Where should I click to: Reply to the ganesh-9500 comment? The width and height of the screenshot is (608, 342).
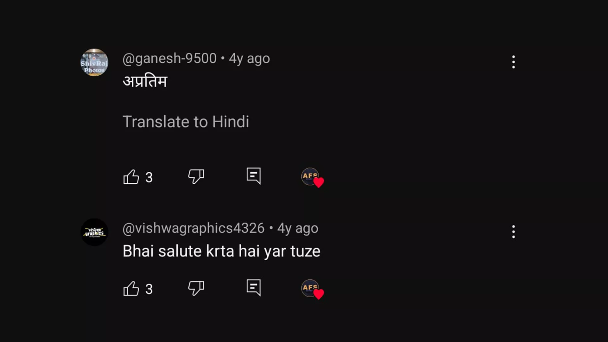254,176
